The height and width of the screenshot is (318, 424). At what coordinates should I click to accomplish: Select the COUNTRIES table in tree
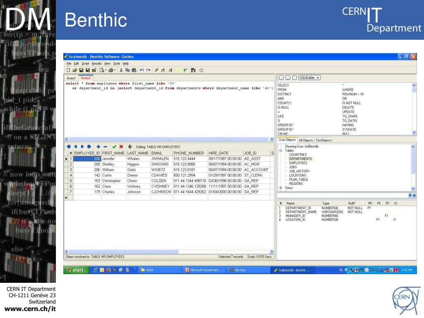pos(298,155)
